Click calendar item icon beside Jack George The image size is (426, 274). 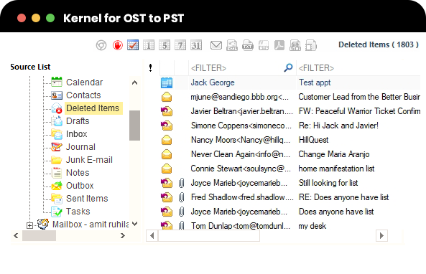click(167, 82)
